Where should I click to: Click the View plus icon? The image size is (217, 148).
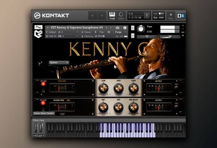coord(171,15)
